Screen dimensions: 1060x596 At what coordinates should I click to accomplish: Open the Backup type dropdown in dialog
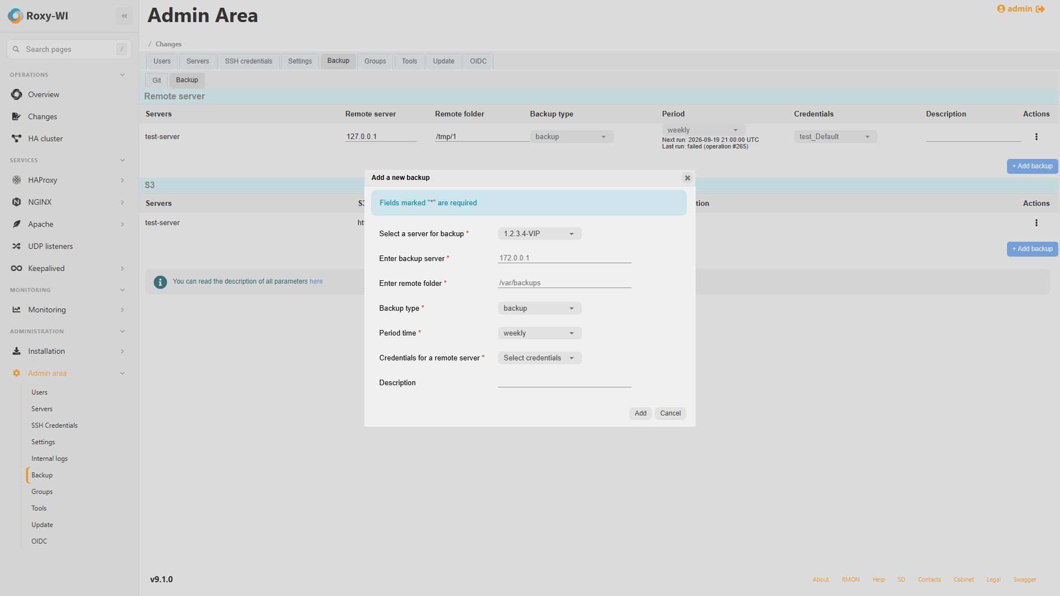coord(539,308)
